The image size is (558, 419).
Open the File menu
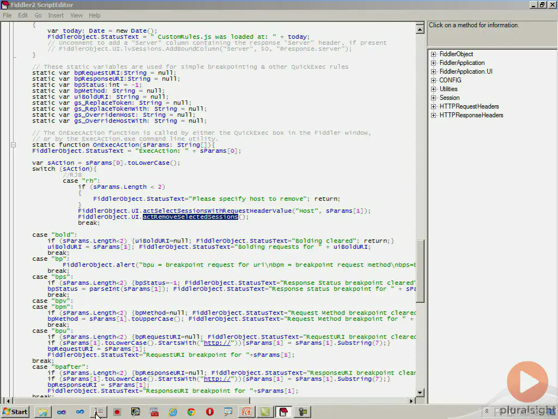(7, 15)
